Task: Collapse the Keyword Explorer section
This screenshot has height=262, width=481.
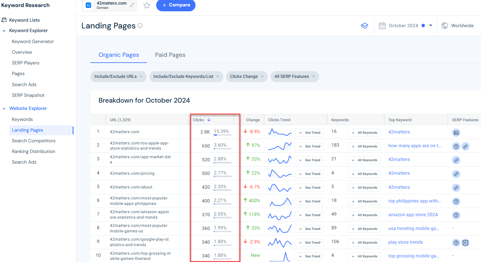Action: tap(4, 31)
